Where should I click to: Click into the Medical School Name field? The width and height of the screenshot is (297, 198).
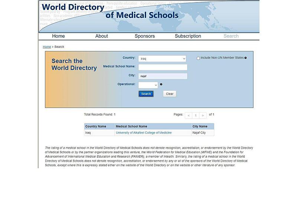(163, 67)
